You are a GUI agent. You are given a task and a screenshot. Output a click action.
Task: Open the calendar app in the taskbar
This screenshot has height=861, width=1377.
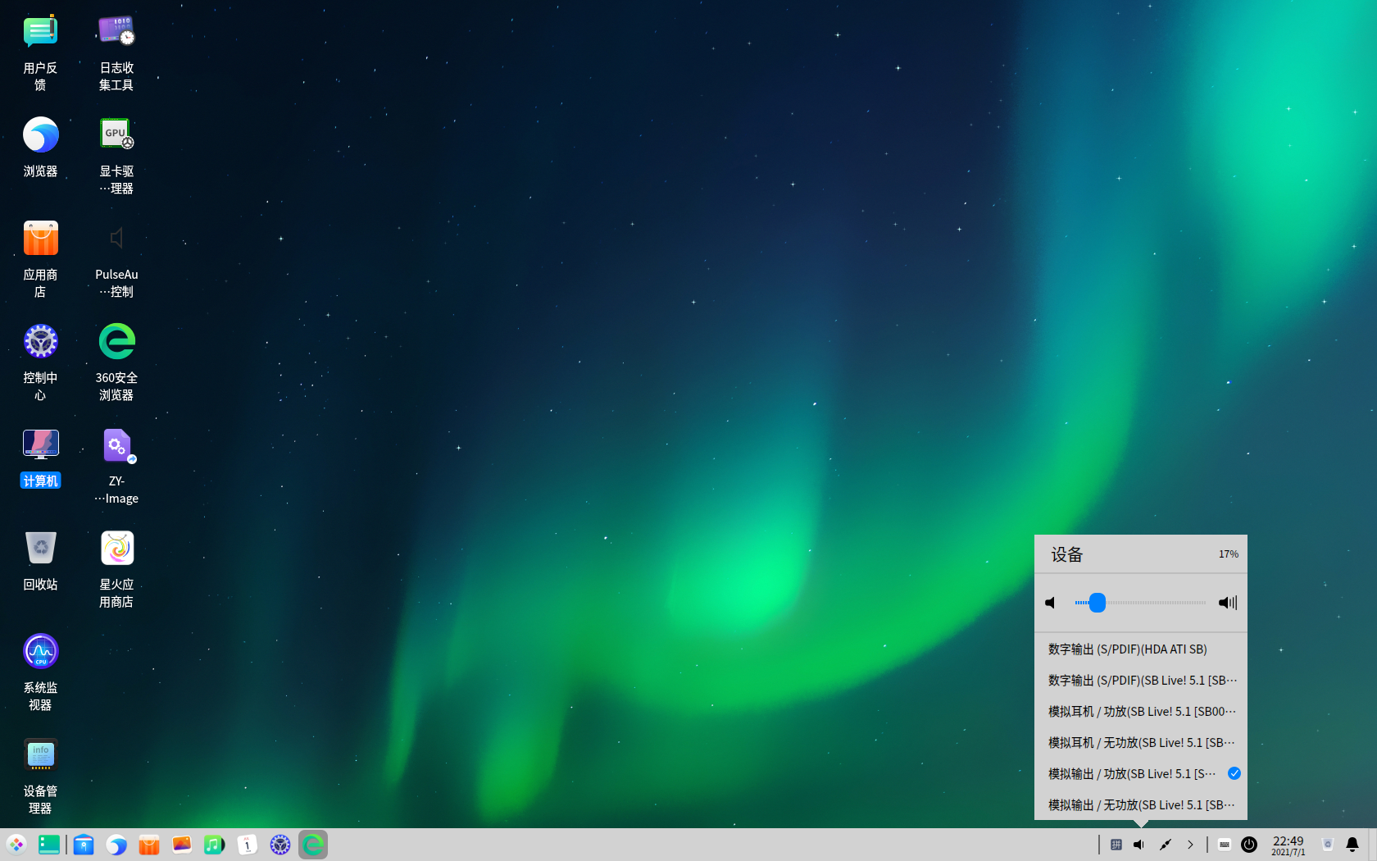247,845
